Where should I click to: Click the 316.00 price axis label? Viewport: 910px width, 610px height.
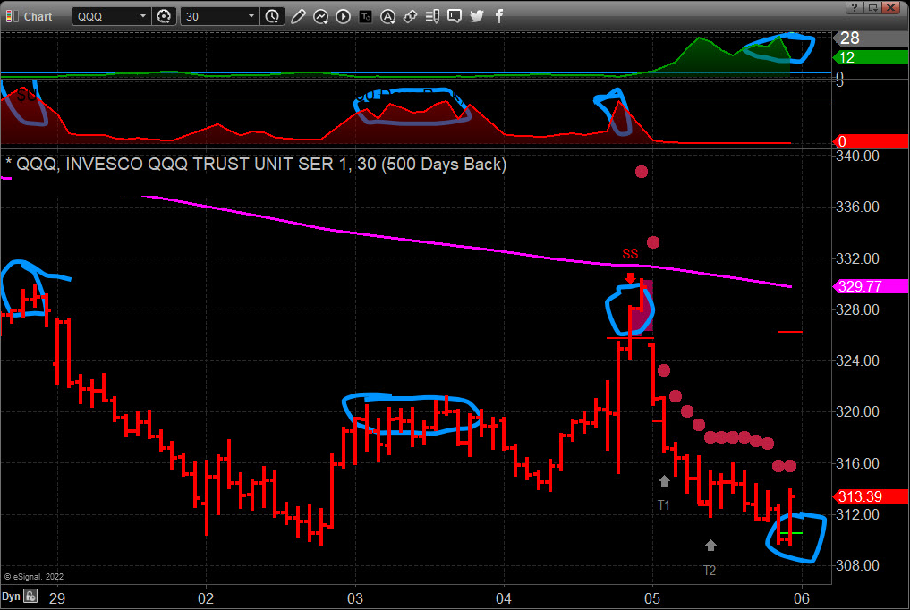[857, 463]
